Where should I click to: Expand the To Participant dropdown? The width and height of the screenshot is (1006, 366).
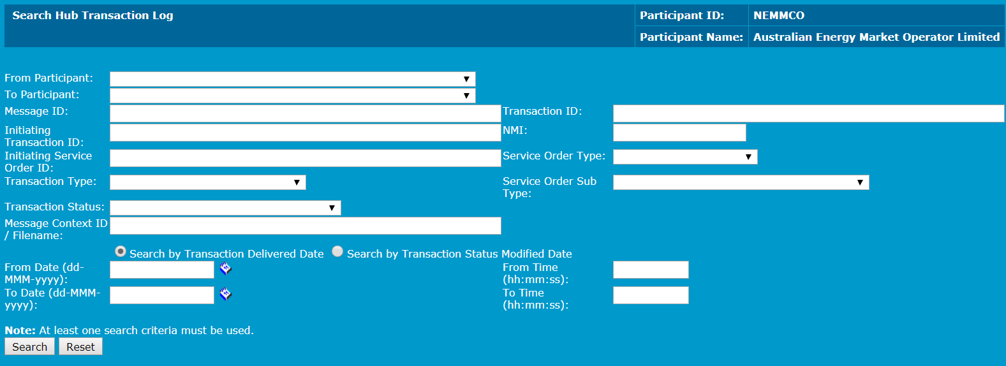point(292,96)
